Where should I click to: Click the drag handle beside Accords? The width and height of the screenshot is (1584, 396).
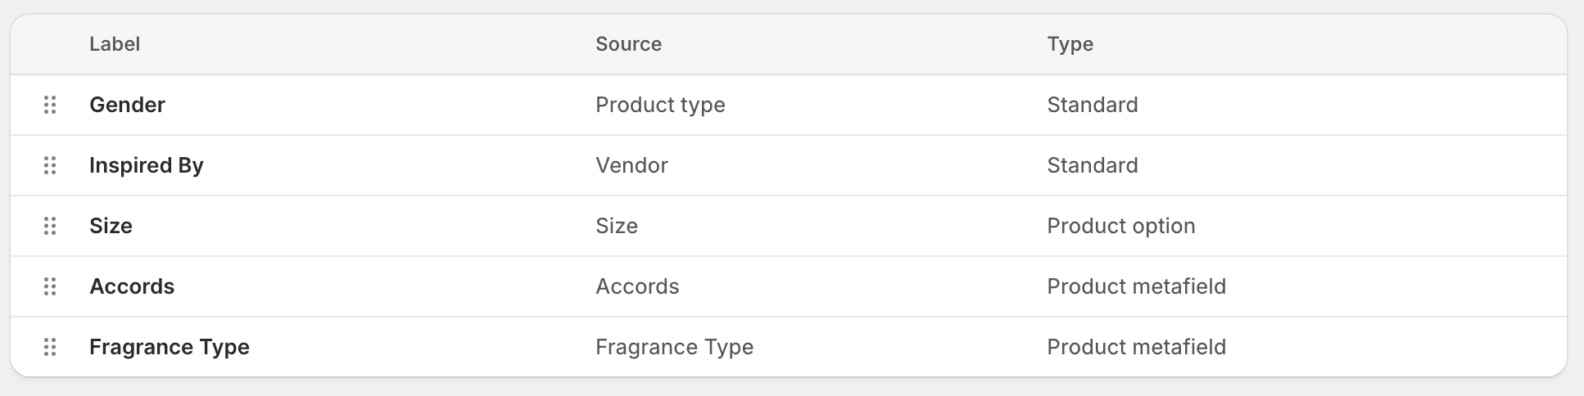coord(50,286)
